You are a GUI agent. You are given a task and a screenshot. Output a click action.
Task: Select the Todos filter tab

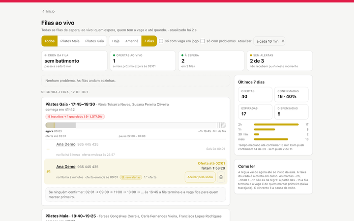(50, 41)
